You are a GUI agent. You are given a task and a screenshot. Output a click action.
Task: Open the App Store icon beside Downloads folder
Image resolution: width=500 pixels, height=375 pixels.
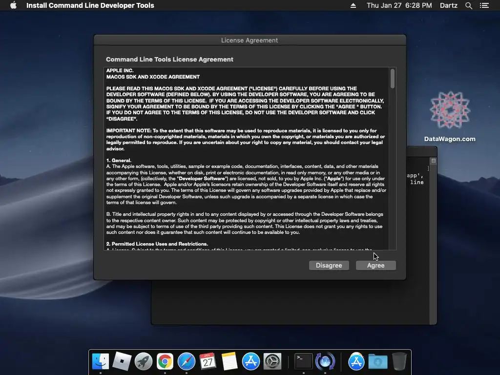(x=356, y=361)
